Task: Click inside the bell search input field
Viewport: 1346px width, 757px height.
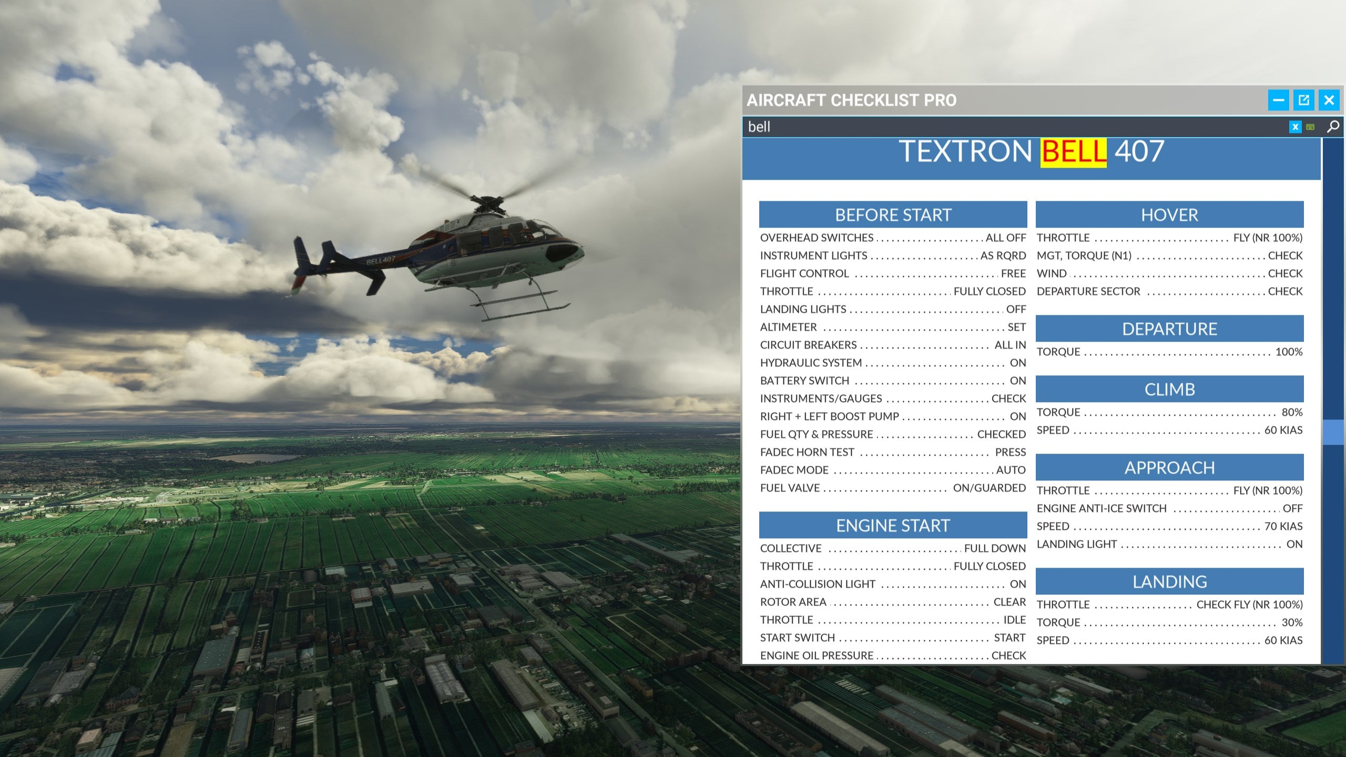Action: tap(894, 126)
